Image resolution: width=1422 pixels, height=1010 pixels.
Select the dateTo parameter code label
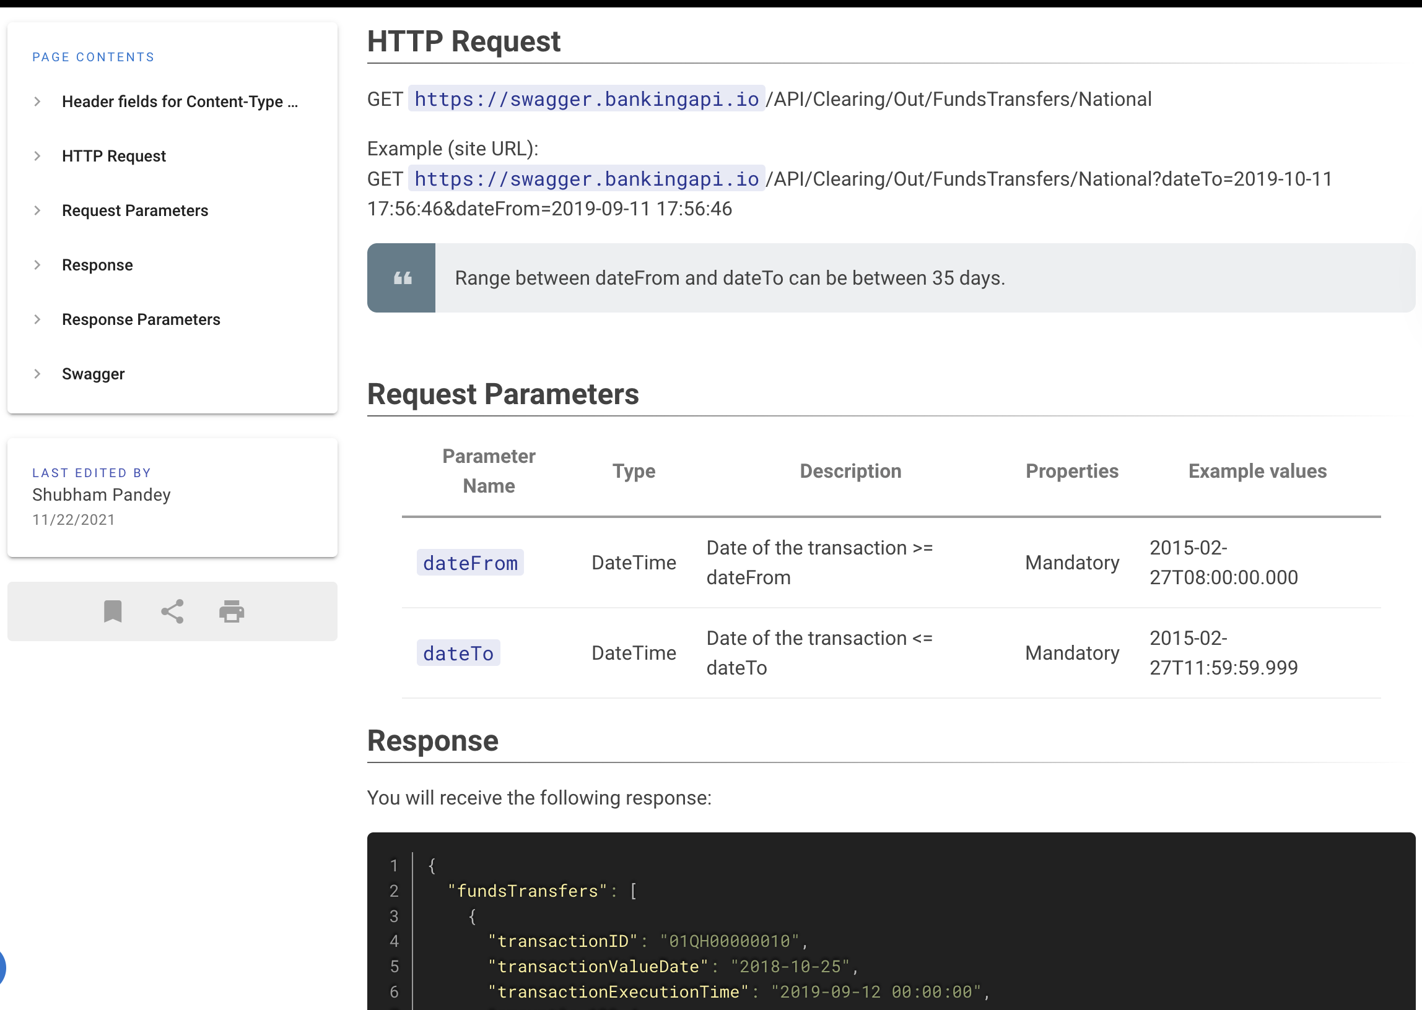pyautogui.click(x=458, y=653)
